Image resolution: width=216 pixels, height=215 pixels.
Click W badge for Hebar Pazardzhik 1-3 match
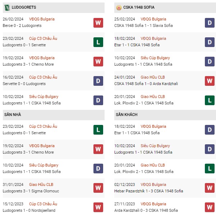(x=210, y=188)
